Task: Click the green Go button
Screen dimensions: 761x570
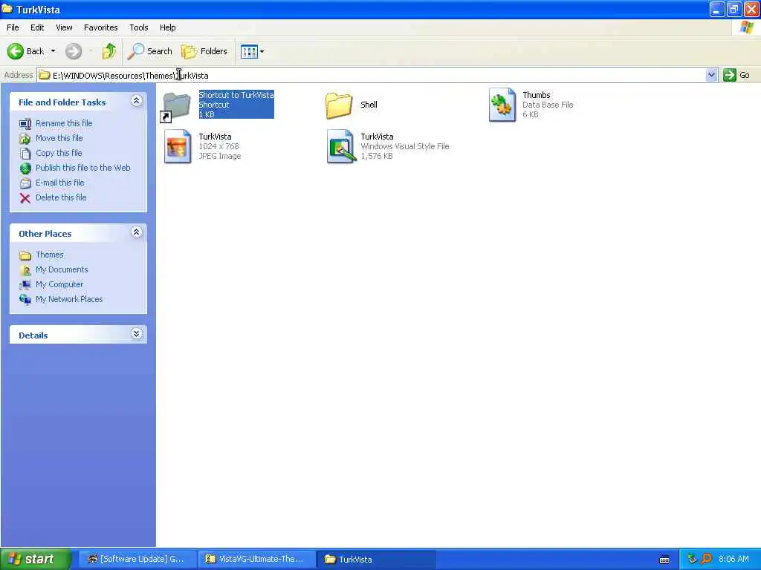Action: [736, 75]
